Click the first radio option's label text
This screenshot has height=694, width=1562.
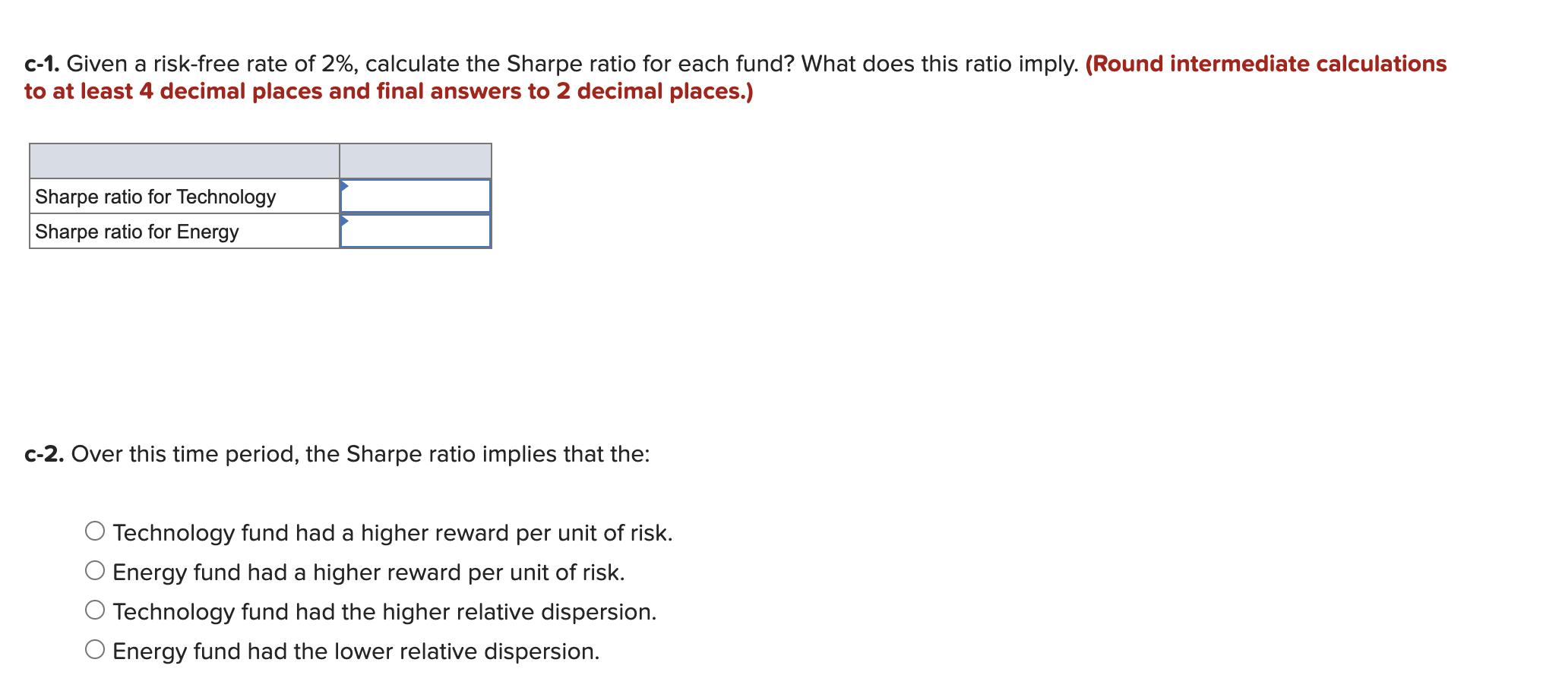coord(393,532)
